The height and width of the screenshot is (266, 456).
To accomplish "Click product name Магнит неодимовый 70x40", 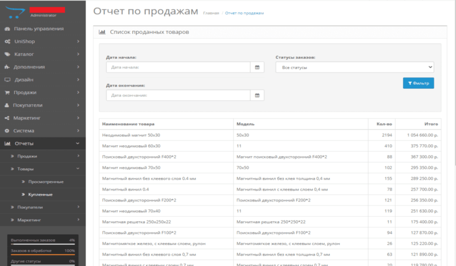I will click(x=131, y=211).
